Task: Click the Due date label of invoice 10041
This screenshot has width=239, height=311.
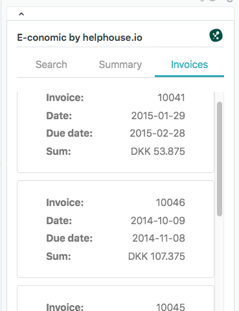Action: [69, 133]
